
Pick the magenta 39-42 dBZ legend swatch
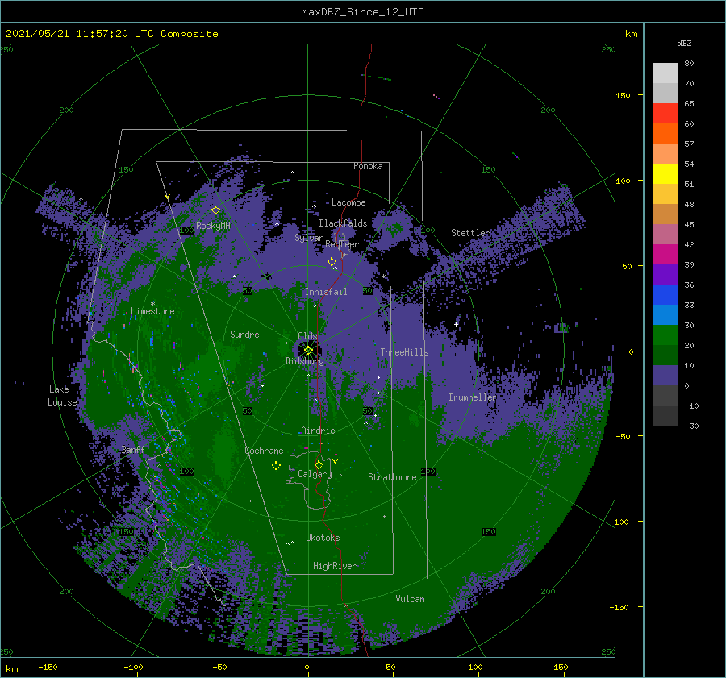(665, 254)
